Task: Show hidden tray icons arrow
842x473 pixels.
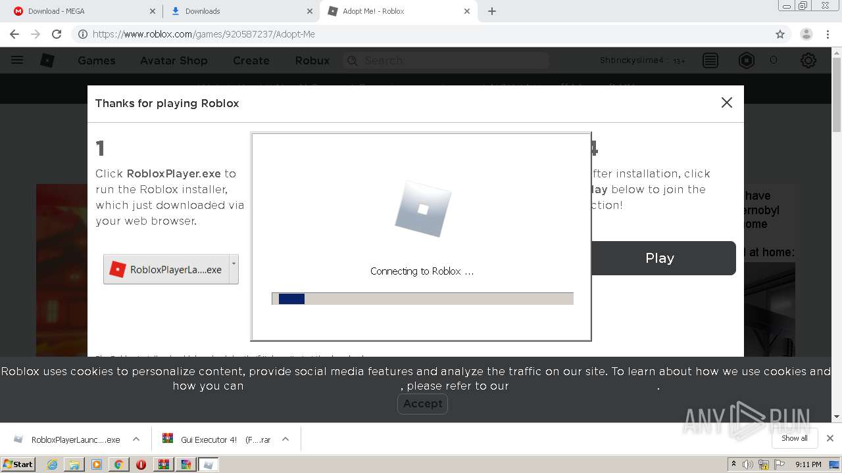Action: (733, 464)
